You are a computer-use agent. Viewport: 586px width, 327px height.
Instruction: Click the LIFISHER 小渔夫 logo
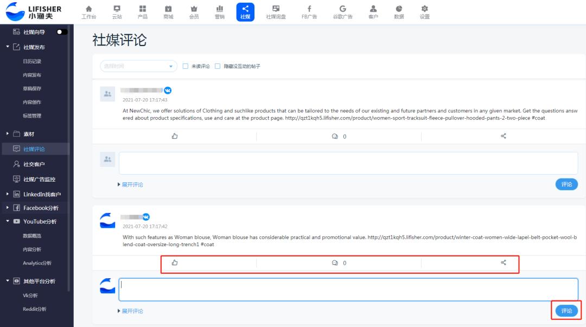[x=34, y=11]
